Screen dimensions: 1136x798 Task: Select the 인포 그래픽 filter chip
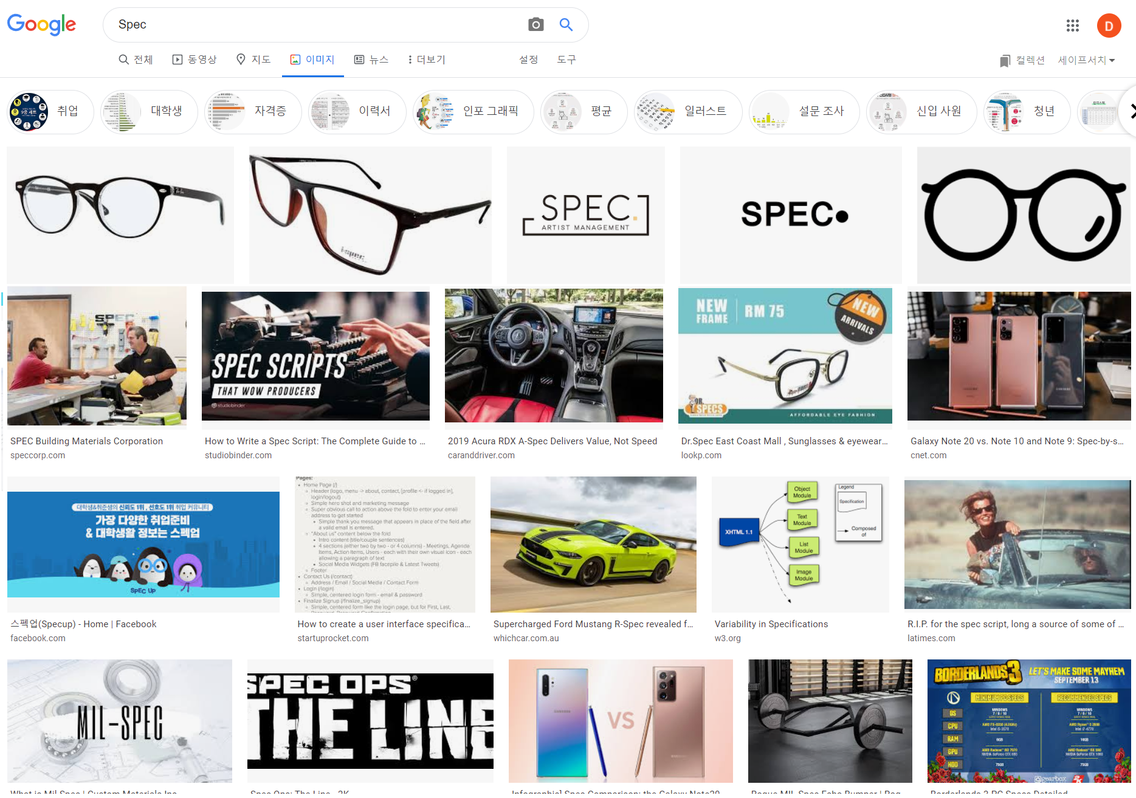[473, 112]
